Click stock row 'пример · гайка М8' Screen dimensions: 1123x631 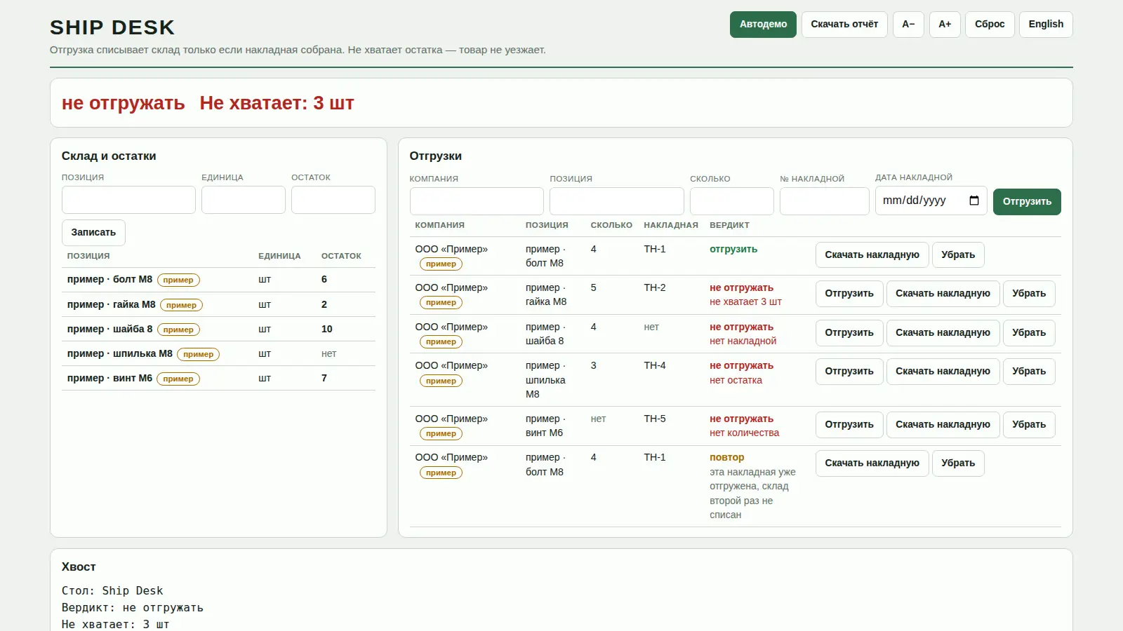[x=218, y=305]
